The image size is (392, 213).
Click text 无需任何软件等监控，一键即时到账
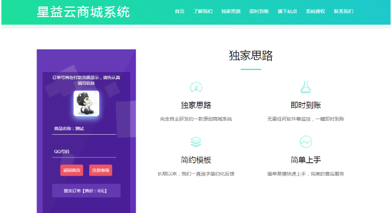coord(306,119)
